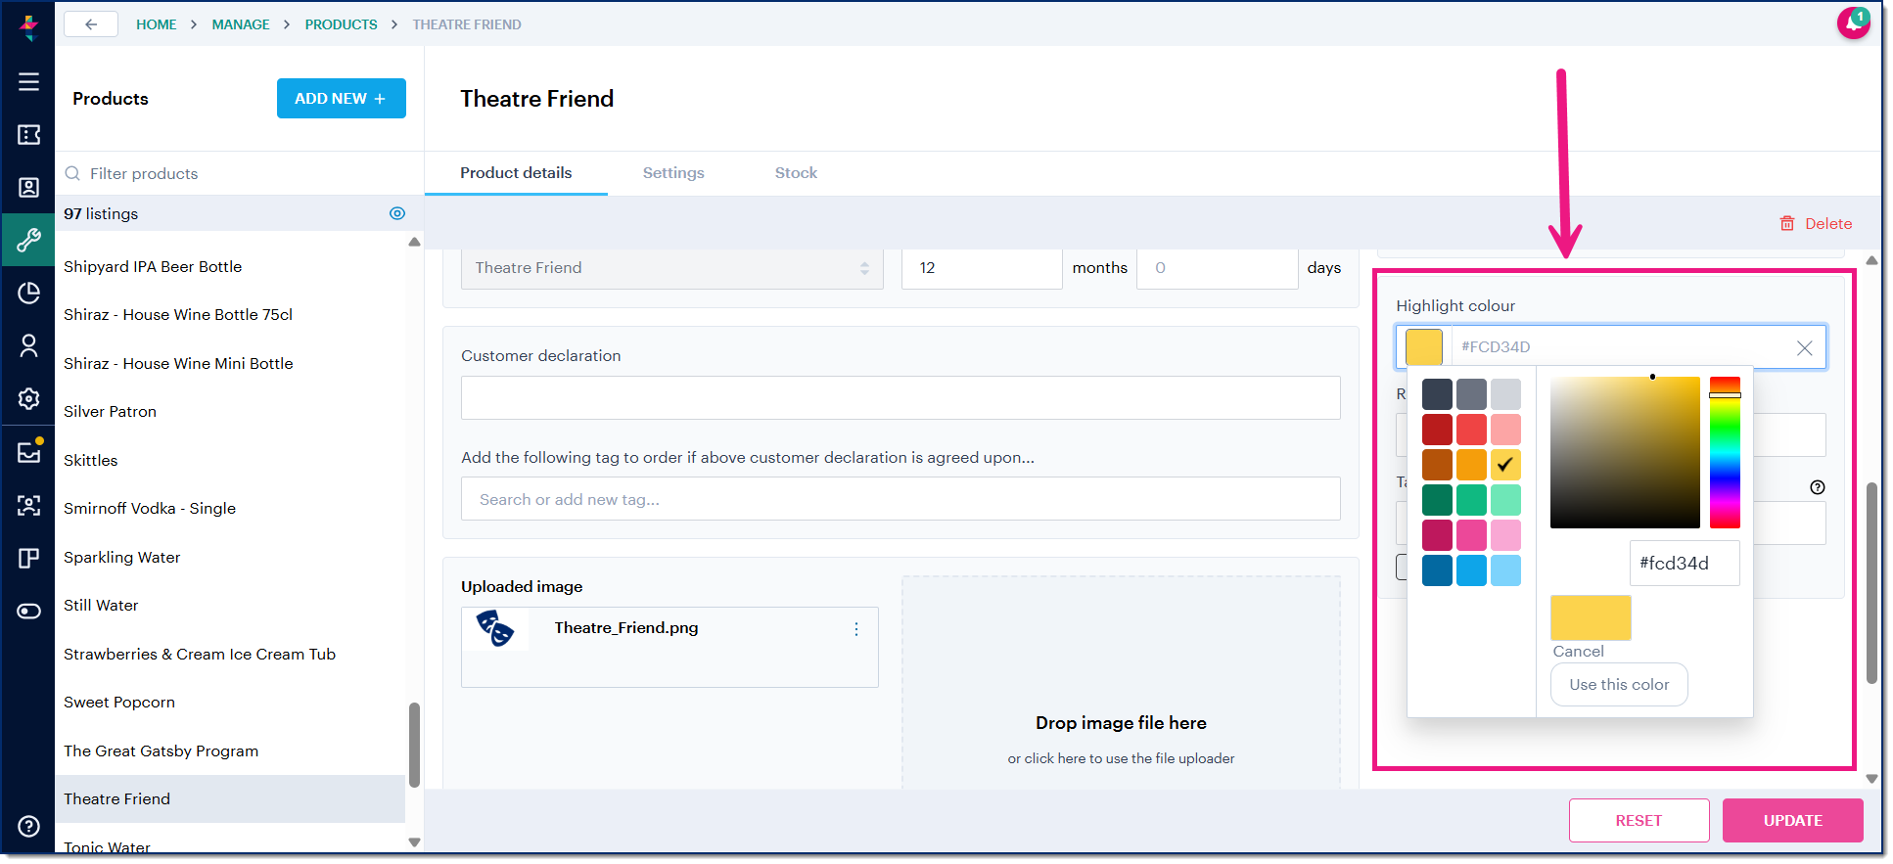
Task: Click Use this color button
Action: coord(1619,685)
